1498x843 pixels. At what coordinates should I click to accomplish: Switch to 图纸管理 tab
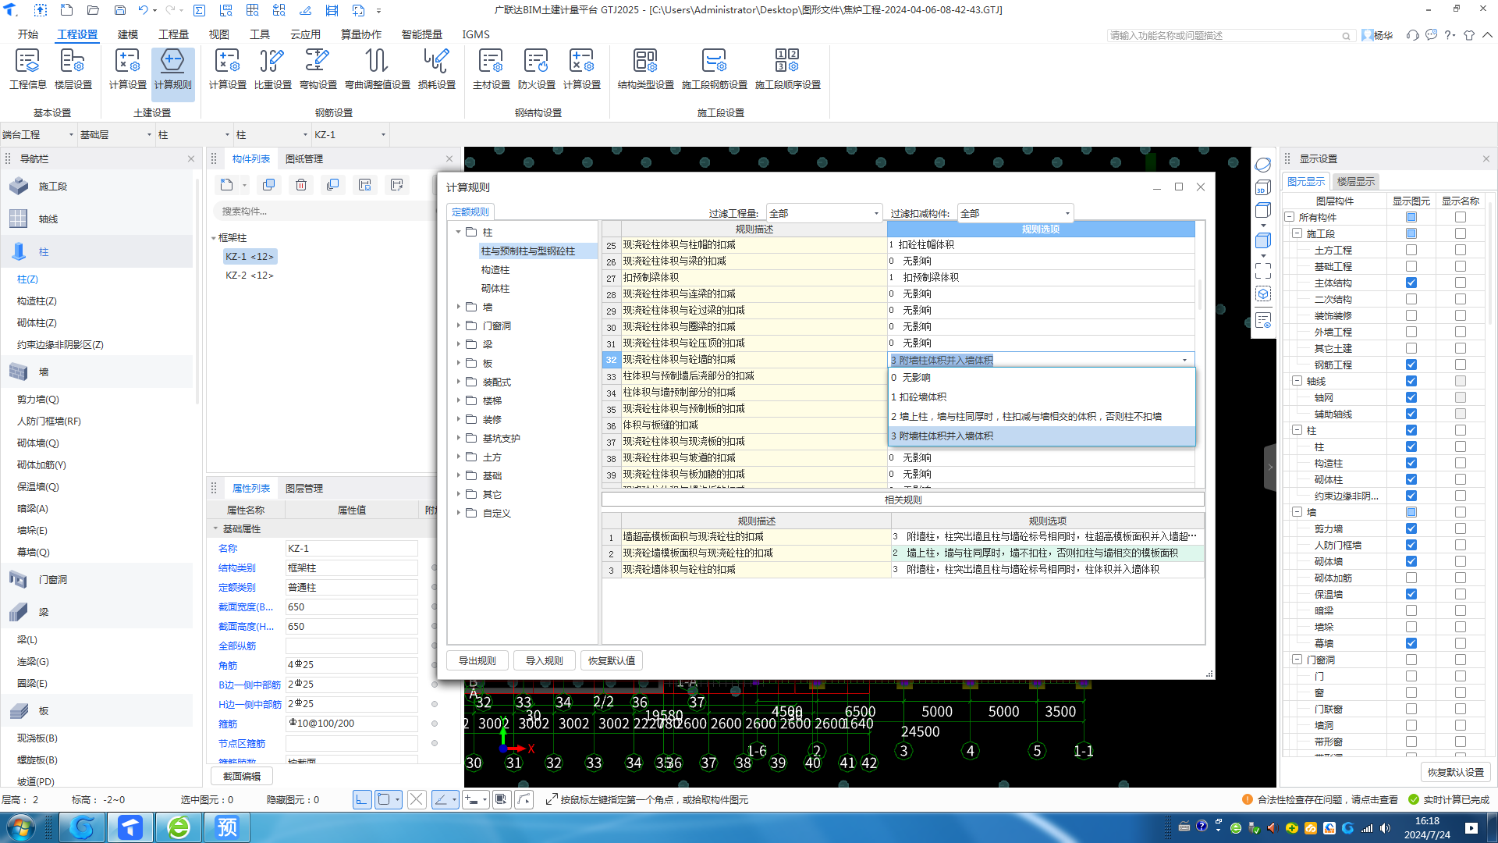coord(304,158)
